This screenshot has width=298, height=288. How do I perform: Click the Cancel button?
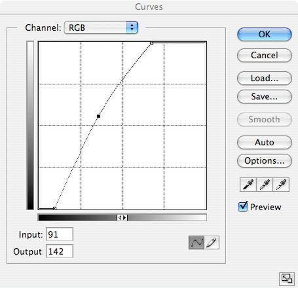point(265,55)
